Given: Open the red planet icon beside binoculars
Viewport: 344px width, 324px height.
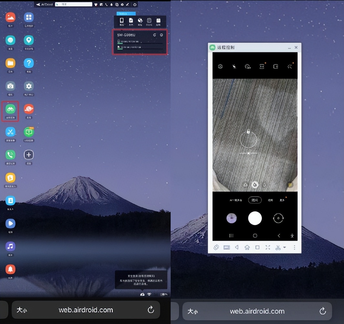Looking at the screenshot, I should point(29,109).
